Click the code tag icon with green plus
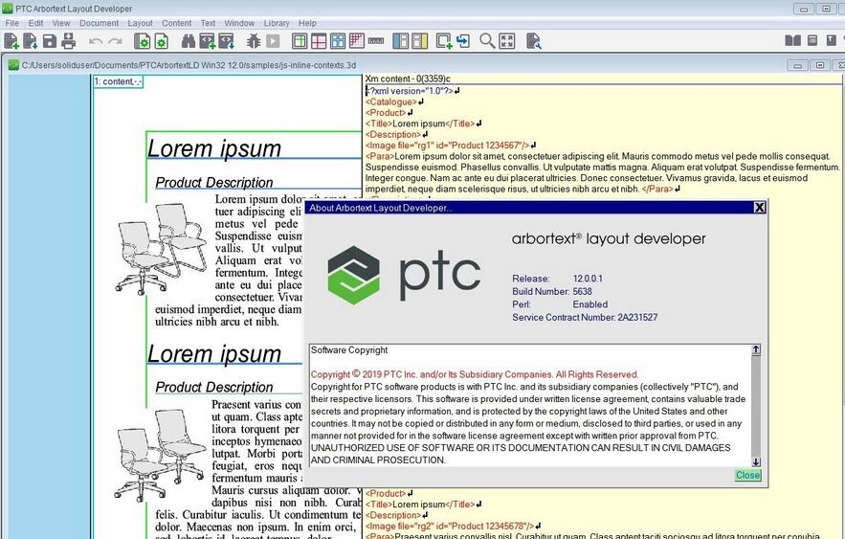Image resolution: width=845 pixels, height=539 pixels. point(207,41)
